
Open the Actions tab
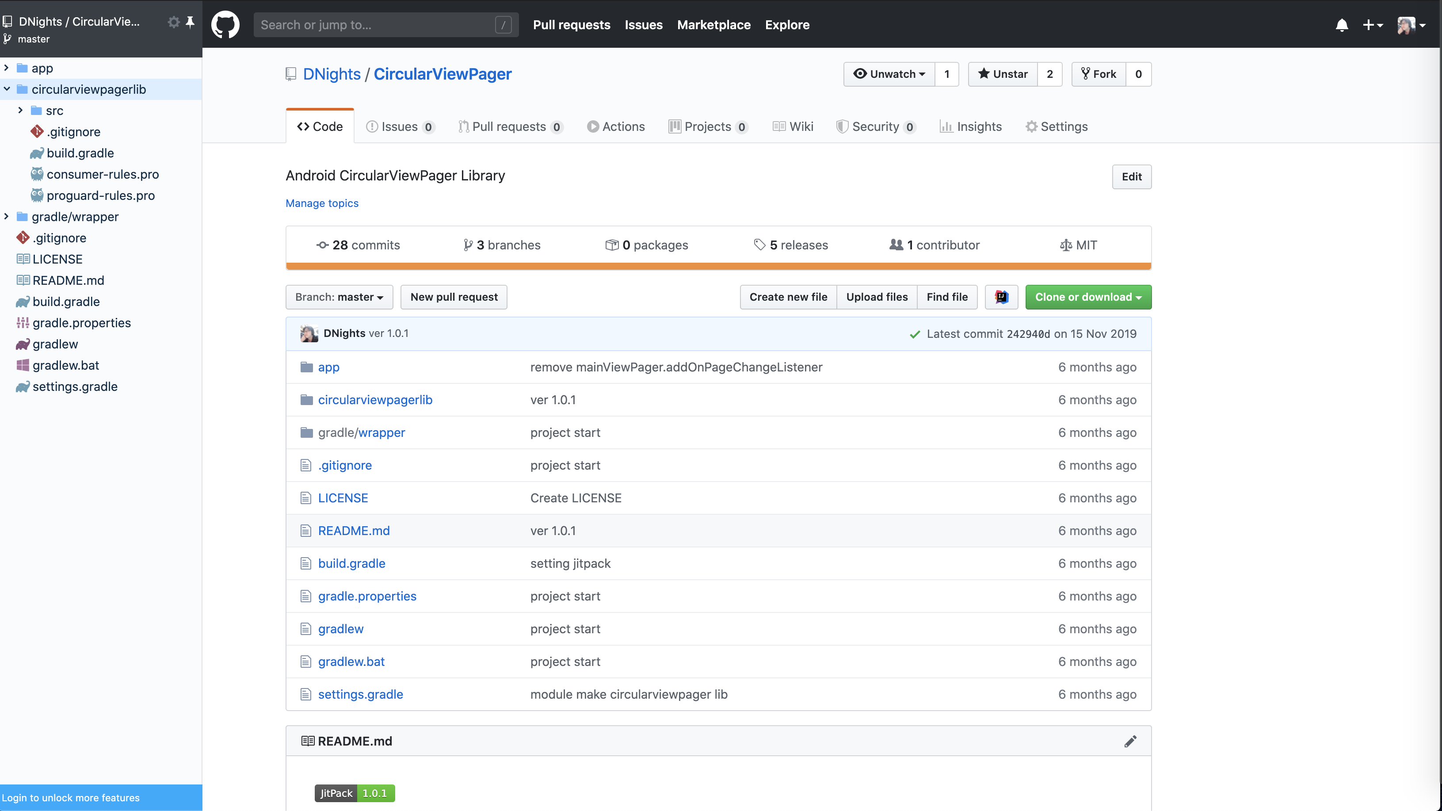[x=616, y=126]
